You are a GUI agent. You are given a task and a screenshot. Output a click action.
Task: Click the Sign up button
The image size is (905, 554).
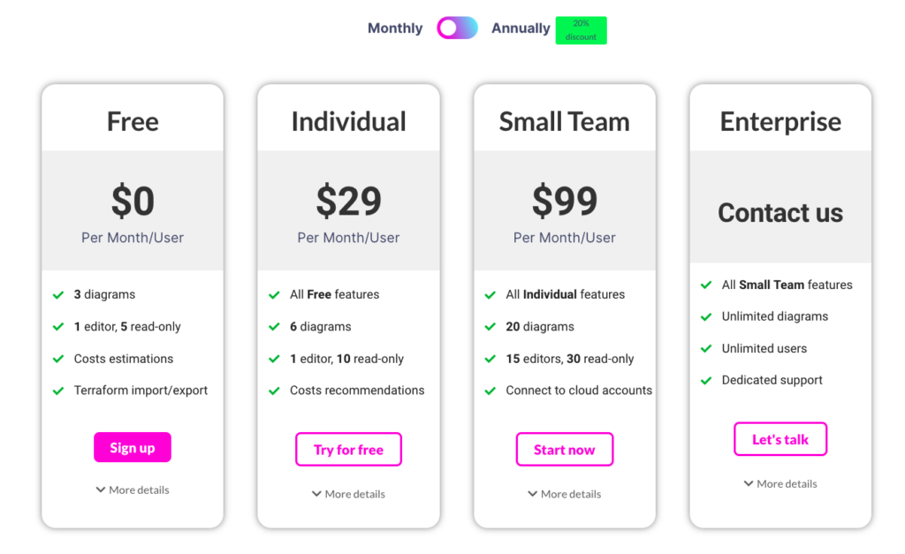pyautogui.click(x=133, y=447)
